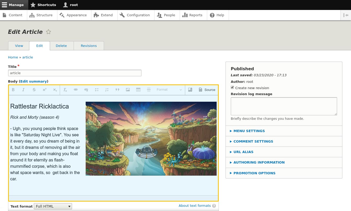The image size is (351, 211).
Task: Insert a horizontal line
Action: click(149, 90)
